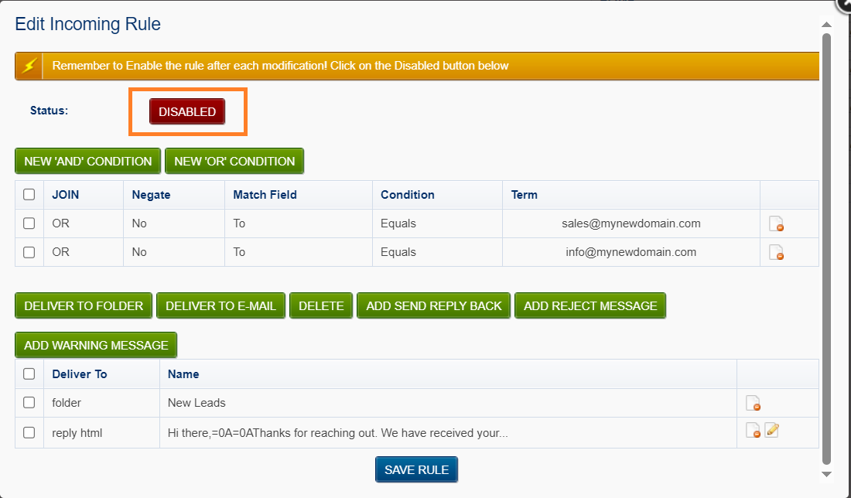The image size is (851, 498).
Task: Create a NEW 'OR' CONDITION
Action: (234, 161)
